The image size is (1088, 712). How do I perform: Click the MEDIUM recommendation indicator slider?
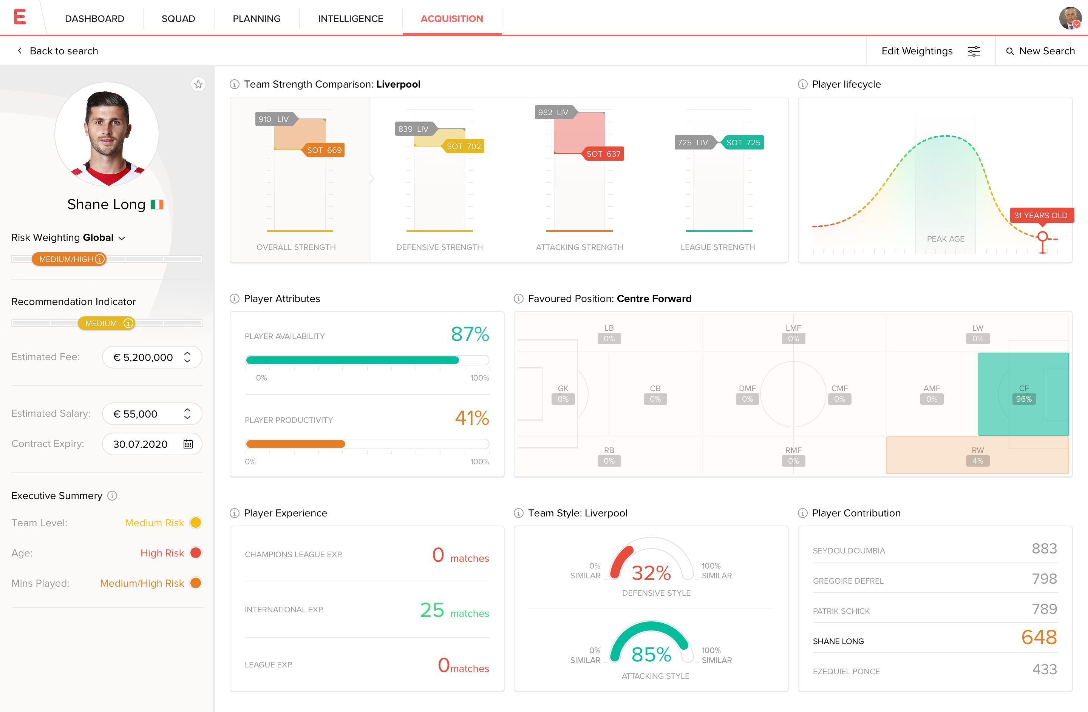[x=107, y=324]
